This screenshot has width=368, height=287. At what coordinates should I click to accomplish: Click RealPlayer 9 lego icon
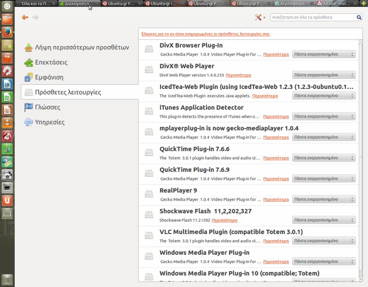[x=149, y=194]
